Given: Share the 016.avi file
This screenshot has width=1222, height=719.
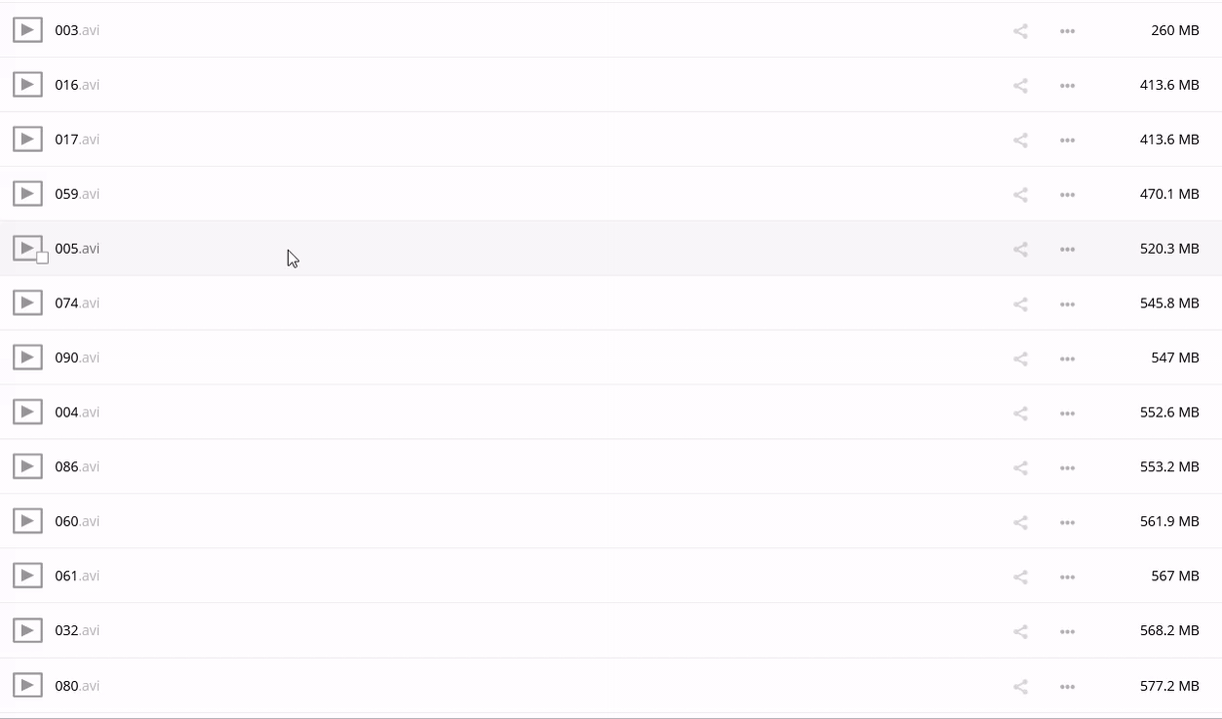Looking at the screenshot, I should pos(1020,86).
